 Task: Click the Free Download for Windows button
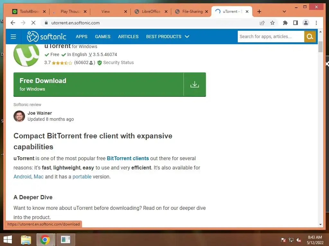tap(110, 85)
